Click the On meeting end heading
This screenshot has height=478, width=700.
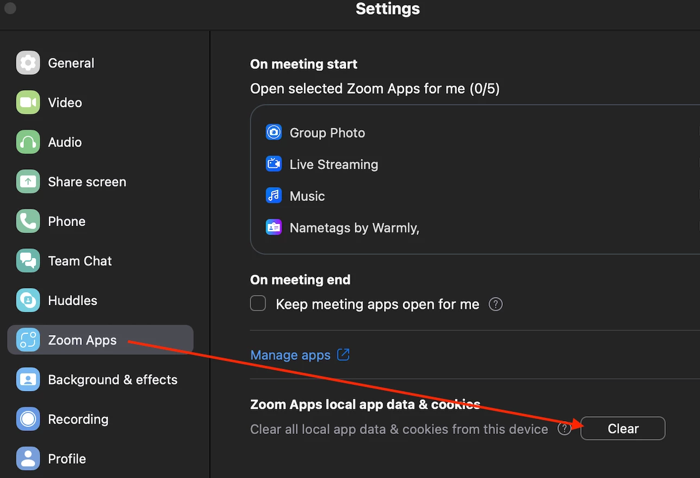pos(300,280)
